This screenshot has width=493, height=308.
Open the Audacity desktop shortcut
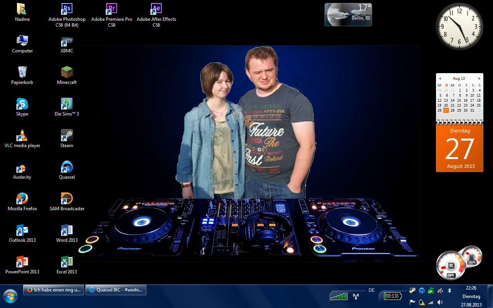click(22, 167)
